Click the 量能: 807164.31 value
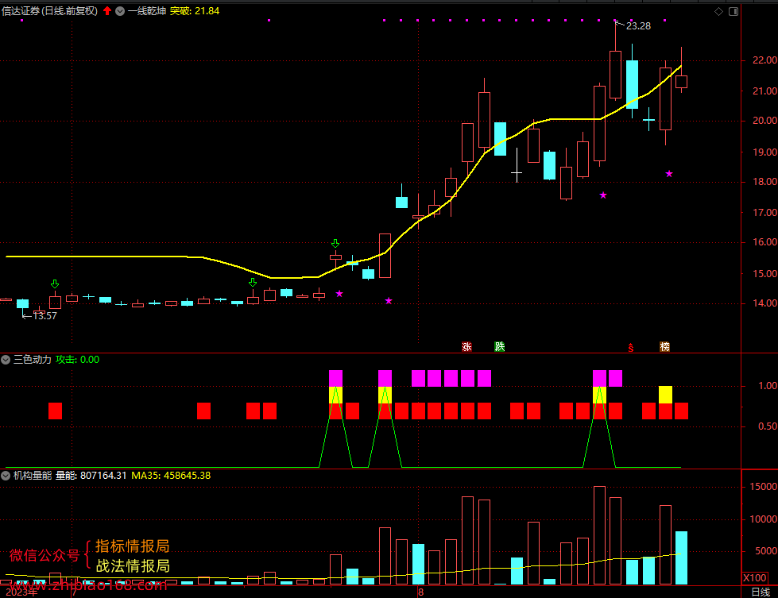The height and width of the screenshot is (598, 778). 91,476
